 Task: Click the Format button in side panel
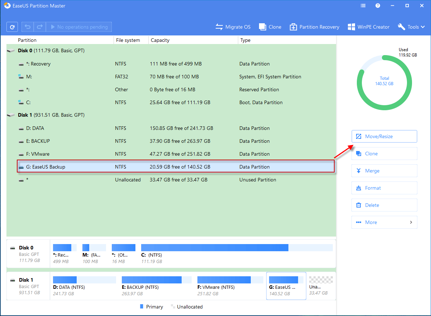(384, 188)
